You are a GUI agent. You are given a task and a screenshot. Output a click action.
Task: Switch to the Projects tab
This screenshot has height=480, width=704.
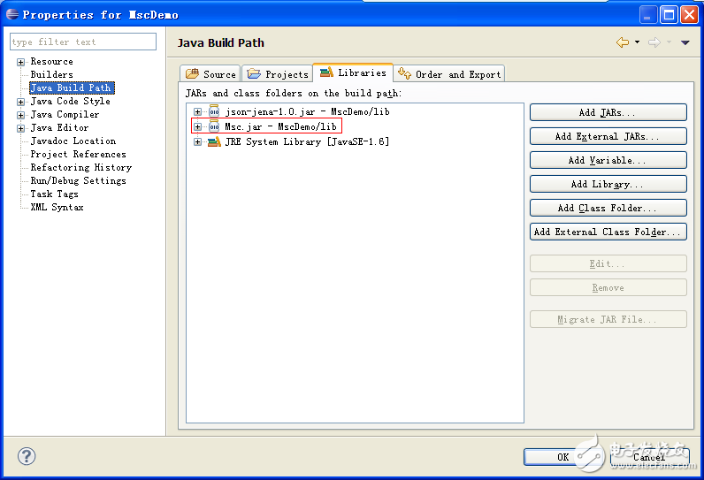click(278, 74)
